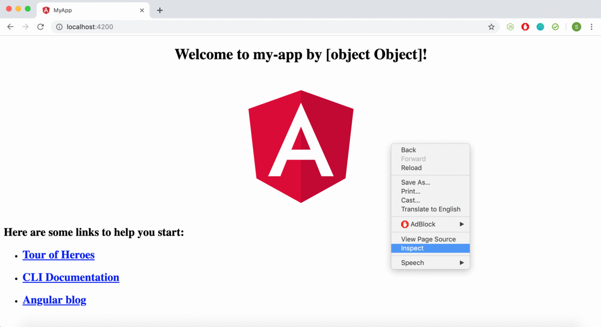Expand the AdBlock submenu
The width and height of the screenshot is (601, 327).
coord(431,224)
